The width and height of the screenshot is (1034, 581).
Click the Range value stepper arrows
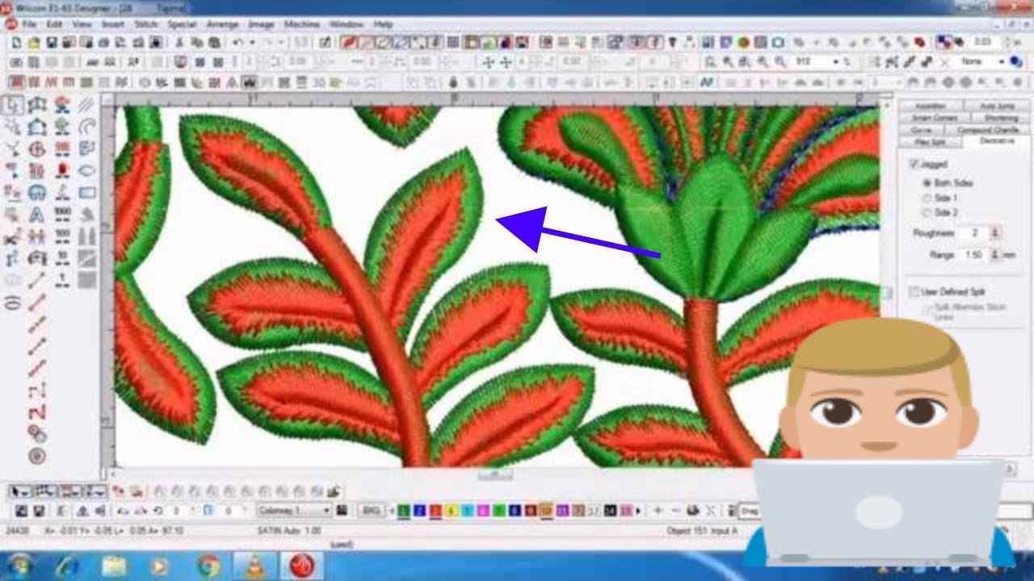tap(994, 255)
